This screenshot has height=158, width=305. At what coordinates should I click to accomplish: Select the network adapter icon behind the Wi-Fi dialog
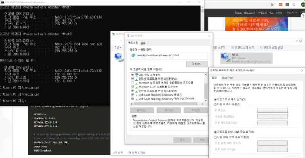point(119,58)
